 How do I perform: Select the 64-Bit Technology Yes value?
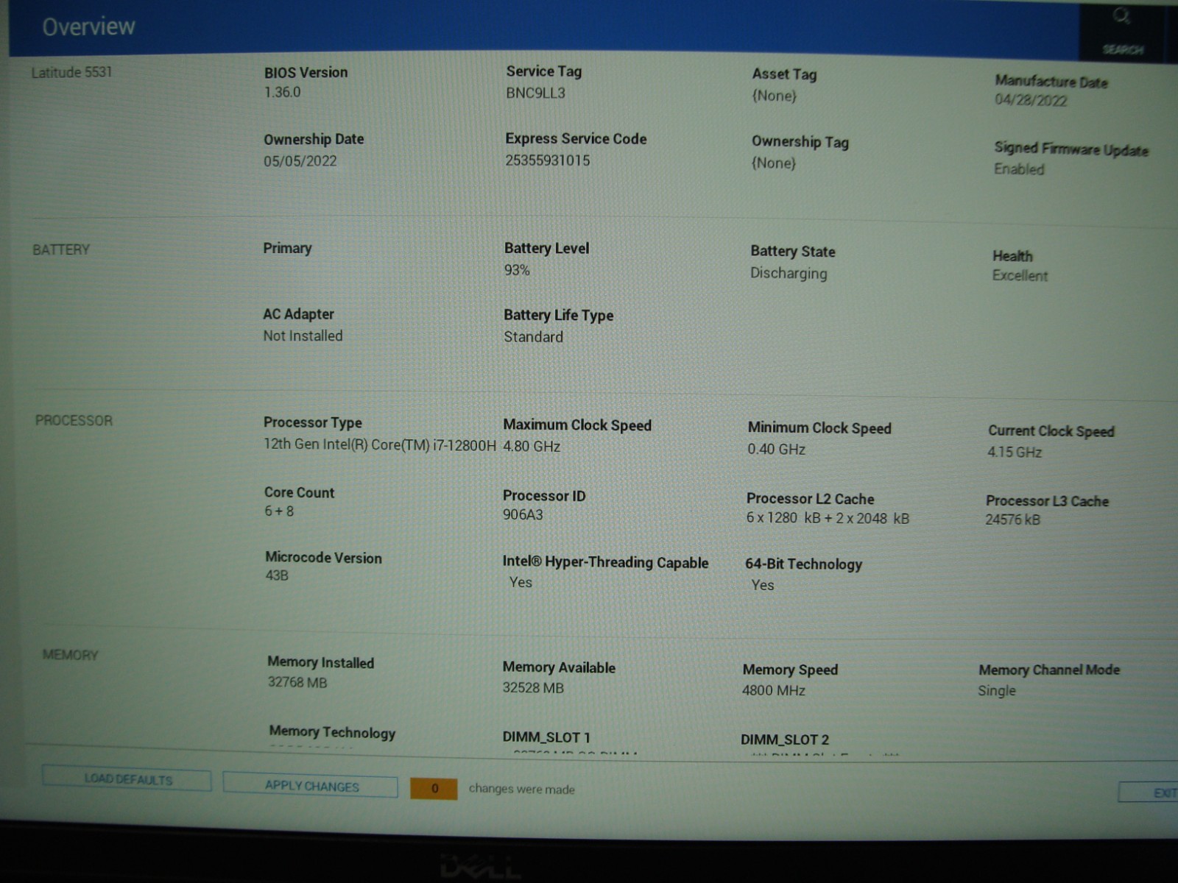(762, 585)
